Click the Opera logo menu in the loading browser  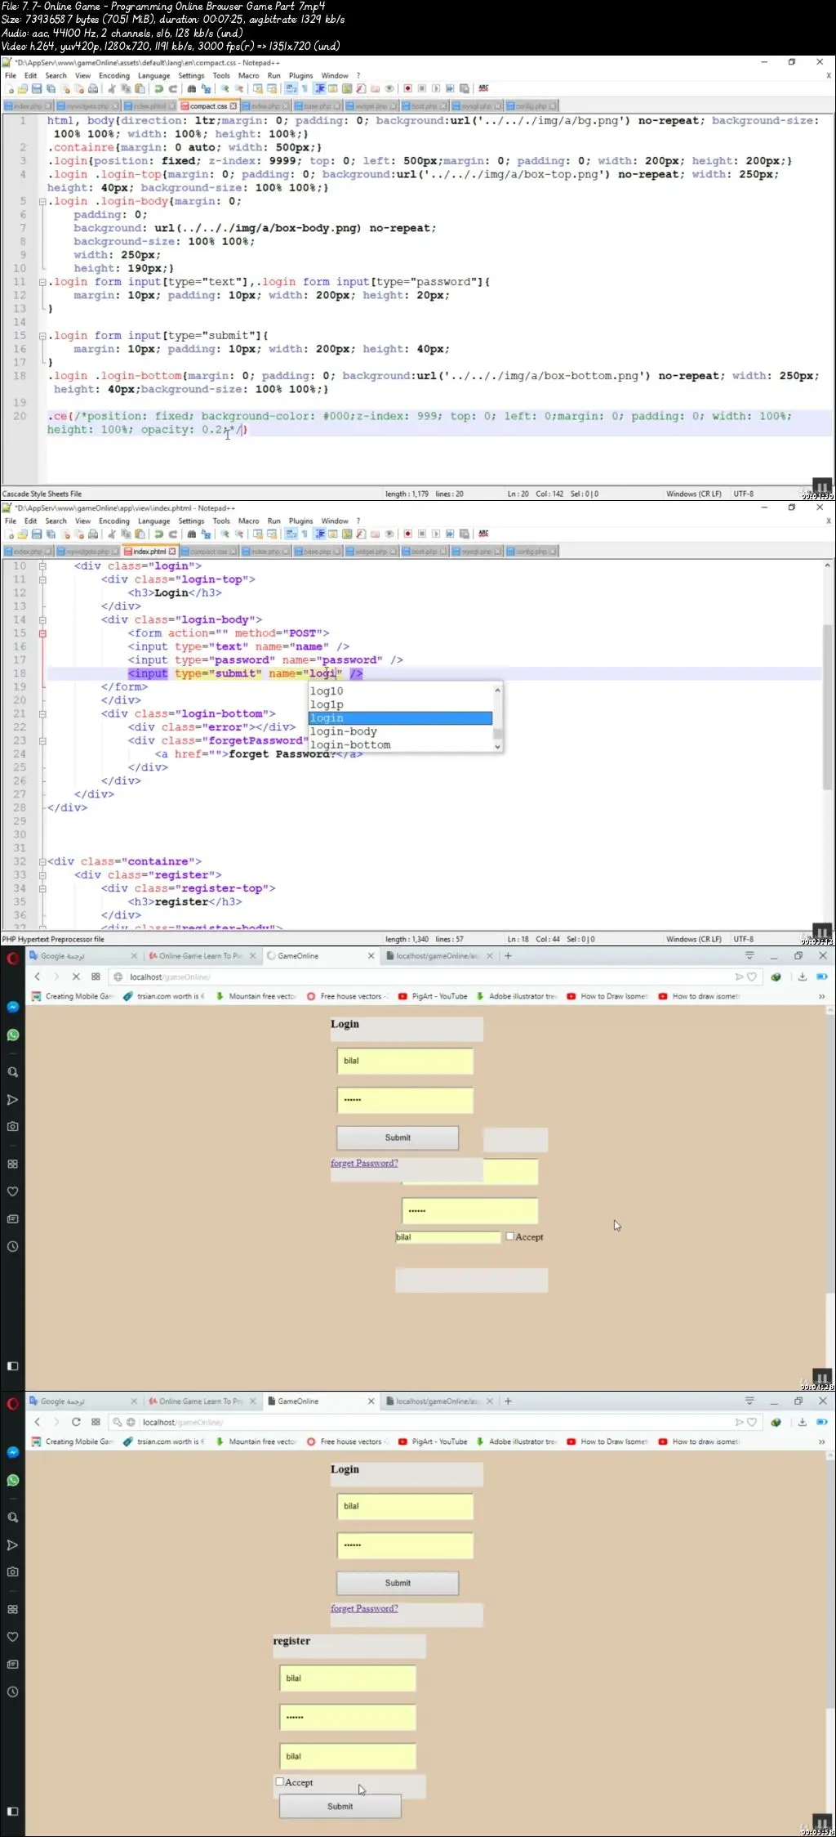coord(12,959)
